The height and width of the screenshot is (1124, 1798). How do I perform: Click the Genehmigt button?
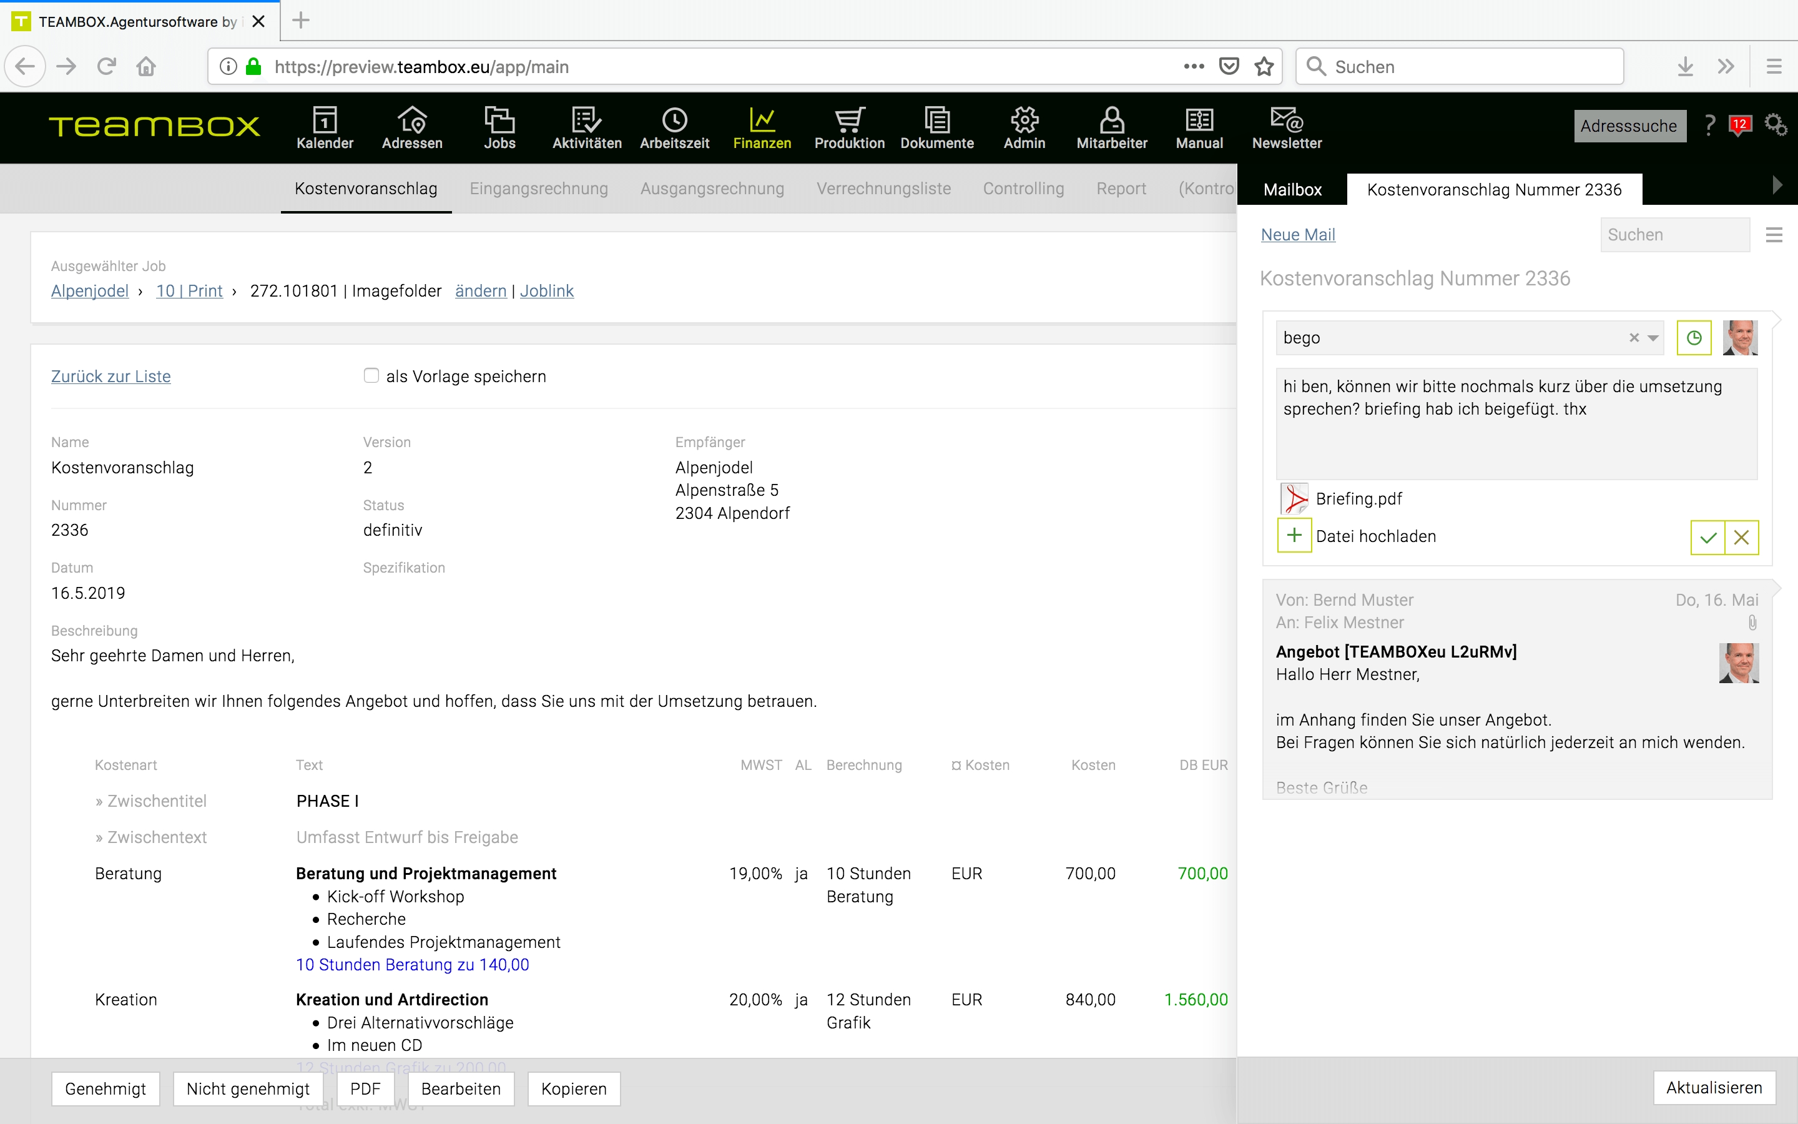[x=106, y=1088]
